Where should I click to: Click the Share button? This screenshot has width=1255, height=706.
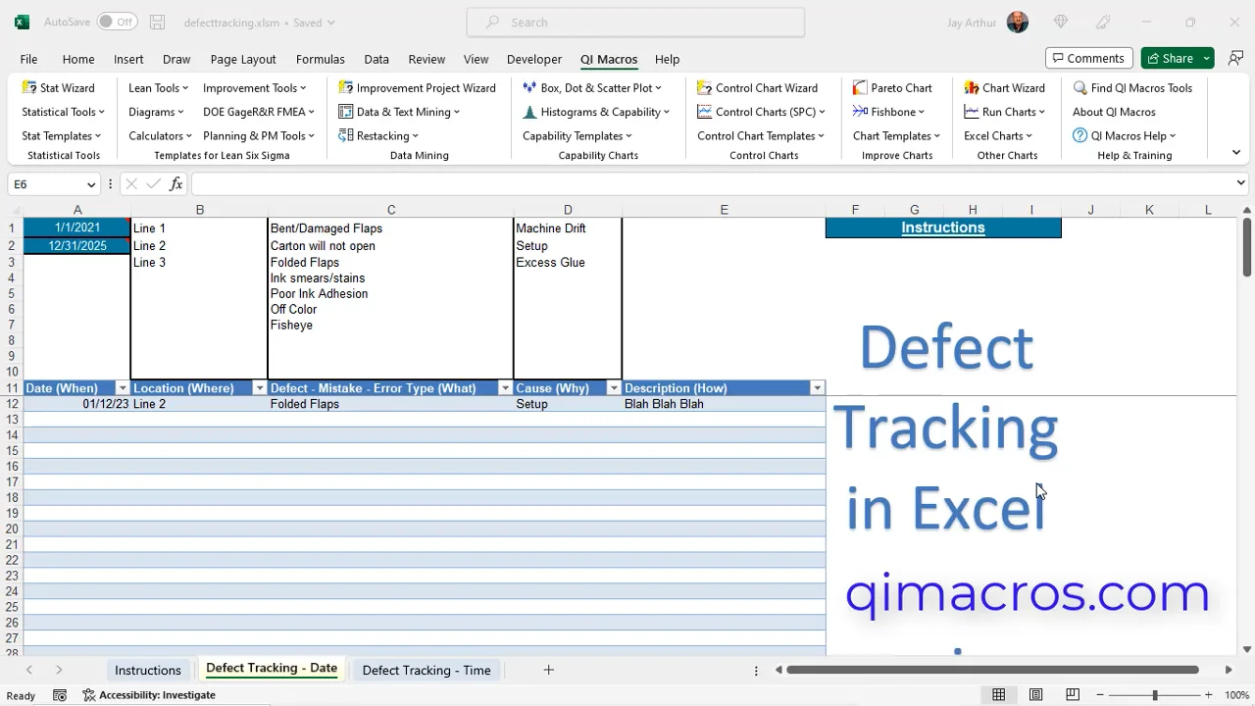1170,59
